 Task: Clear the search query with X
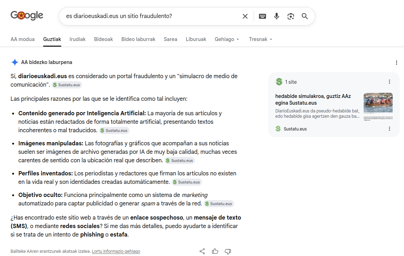245,16
